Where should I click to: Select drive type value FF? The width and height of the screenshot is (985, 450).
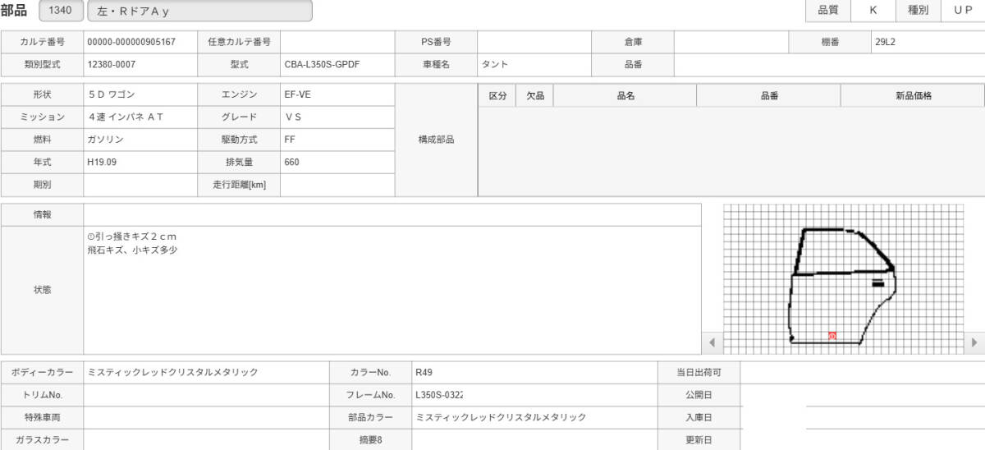(290, 140)
